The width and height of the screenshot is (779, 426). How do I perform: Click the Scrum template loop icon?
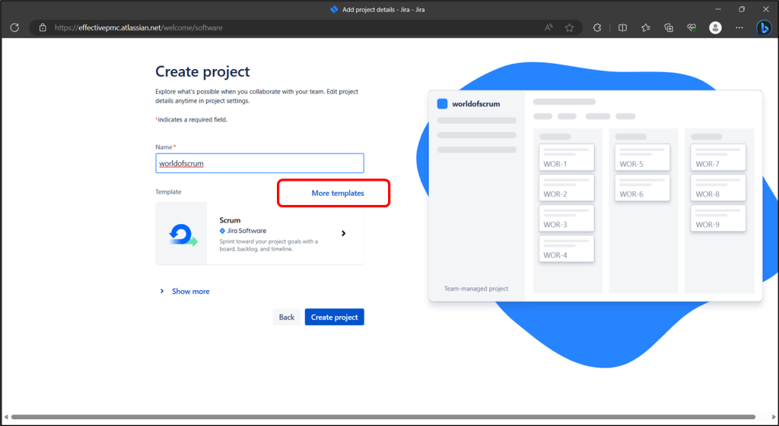(183, 234)
